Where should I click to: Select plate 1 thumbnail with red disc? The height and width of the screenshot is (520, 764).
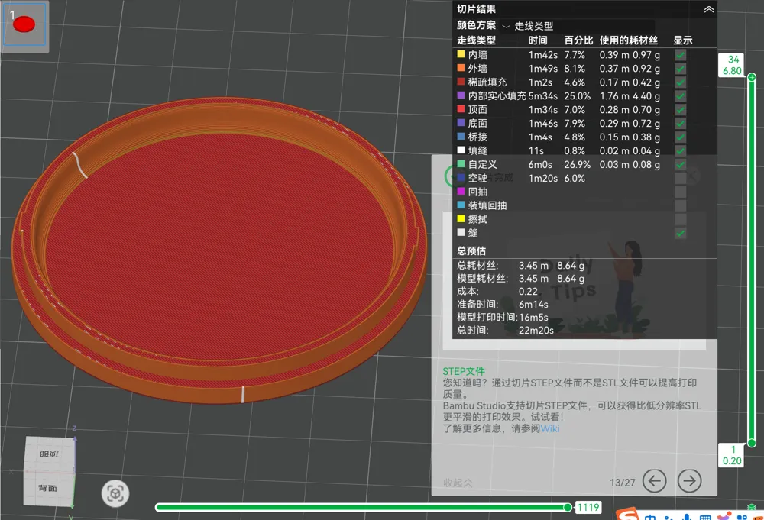[25, 24]
